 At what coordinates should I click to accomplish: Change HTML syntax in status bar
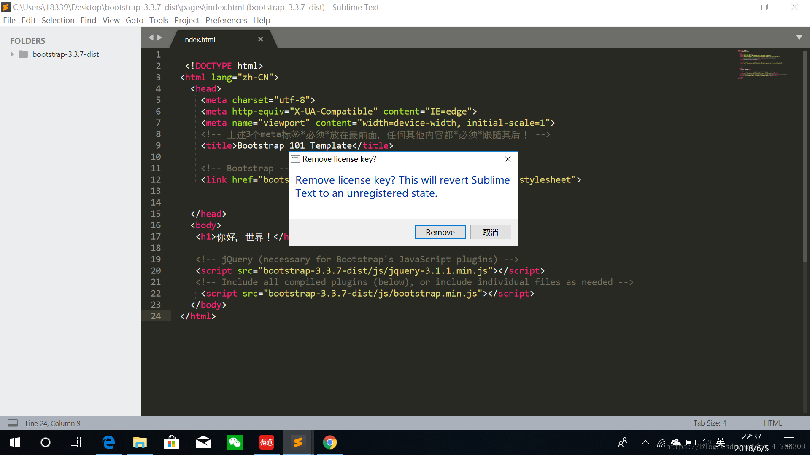pyautogui.click(x=773, y=423)
